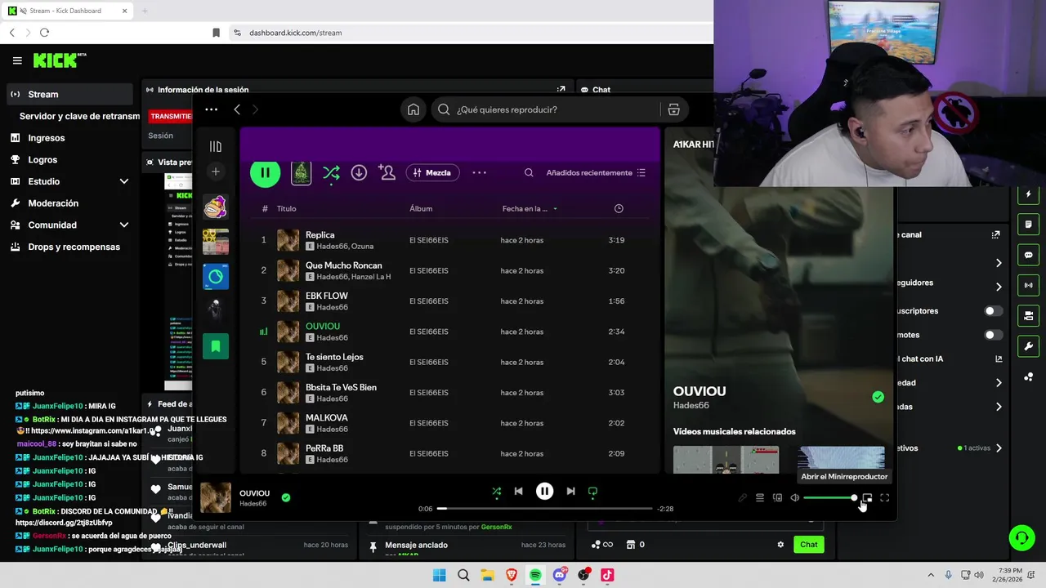Image resolution: width=1046 pixels, height=588 pixels.
Task: Open Spotify three-dot menu at top left
Action: (211, 109)
